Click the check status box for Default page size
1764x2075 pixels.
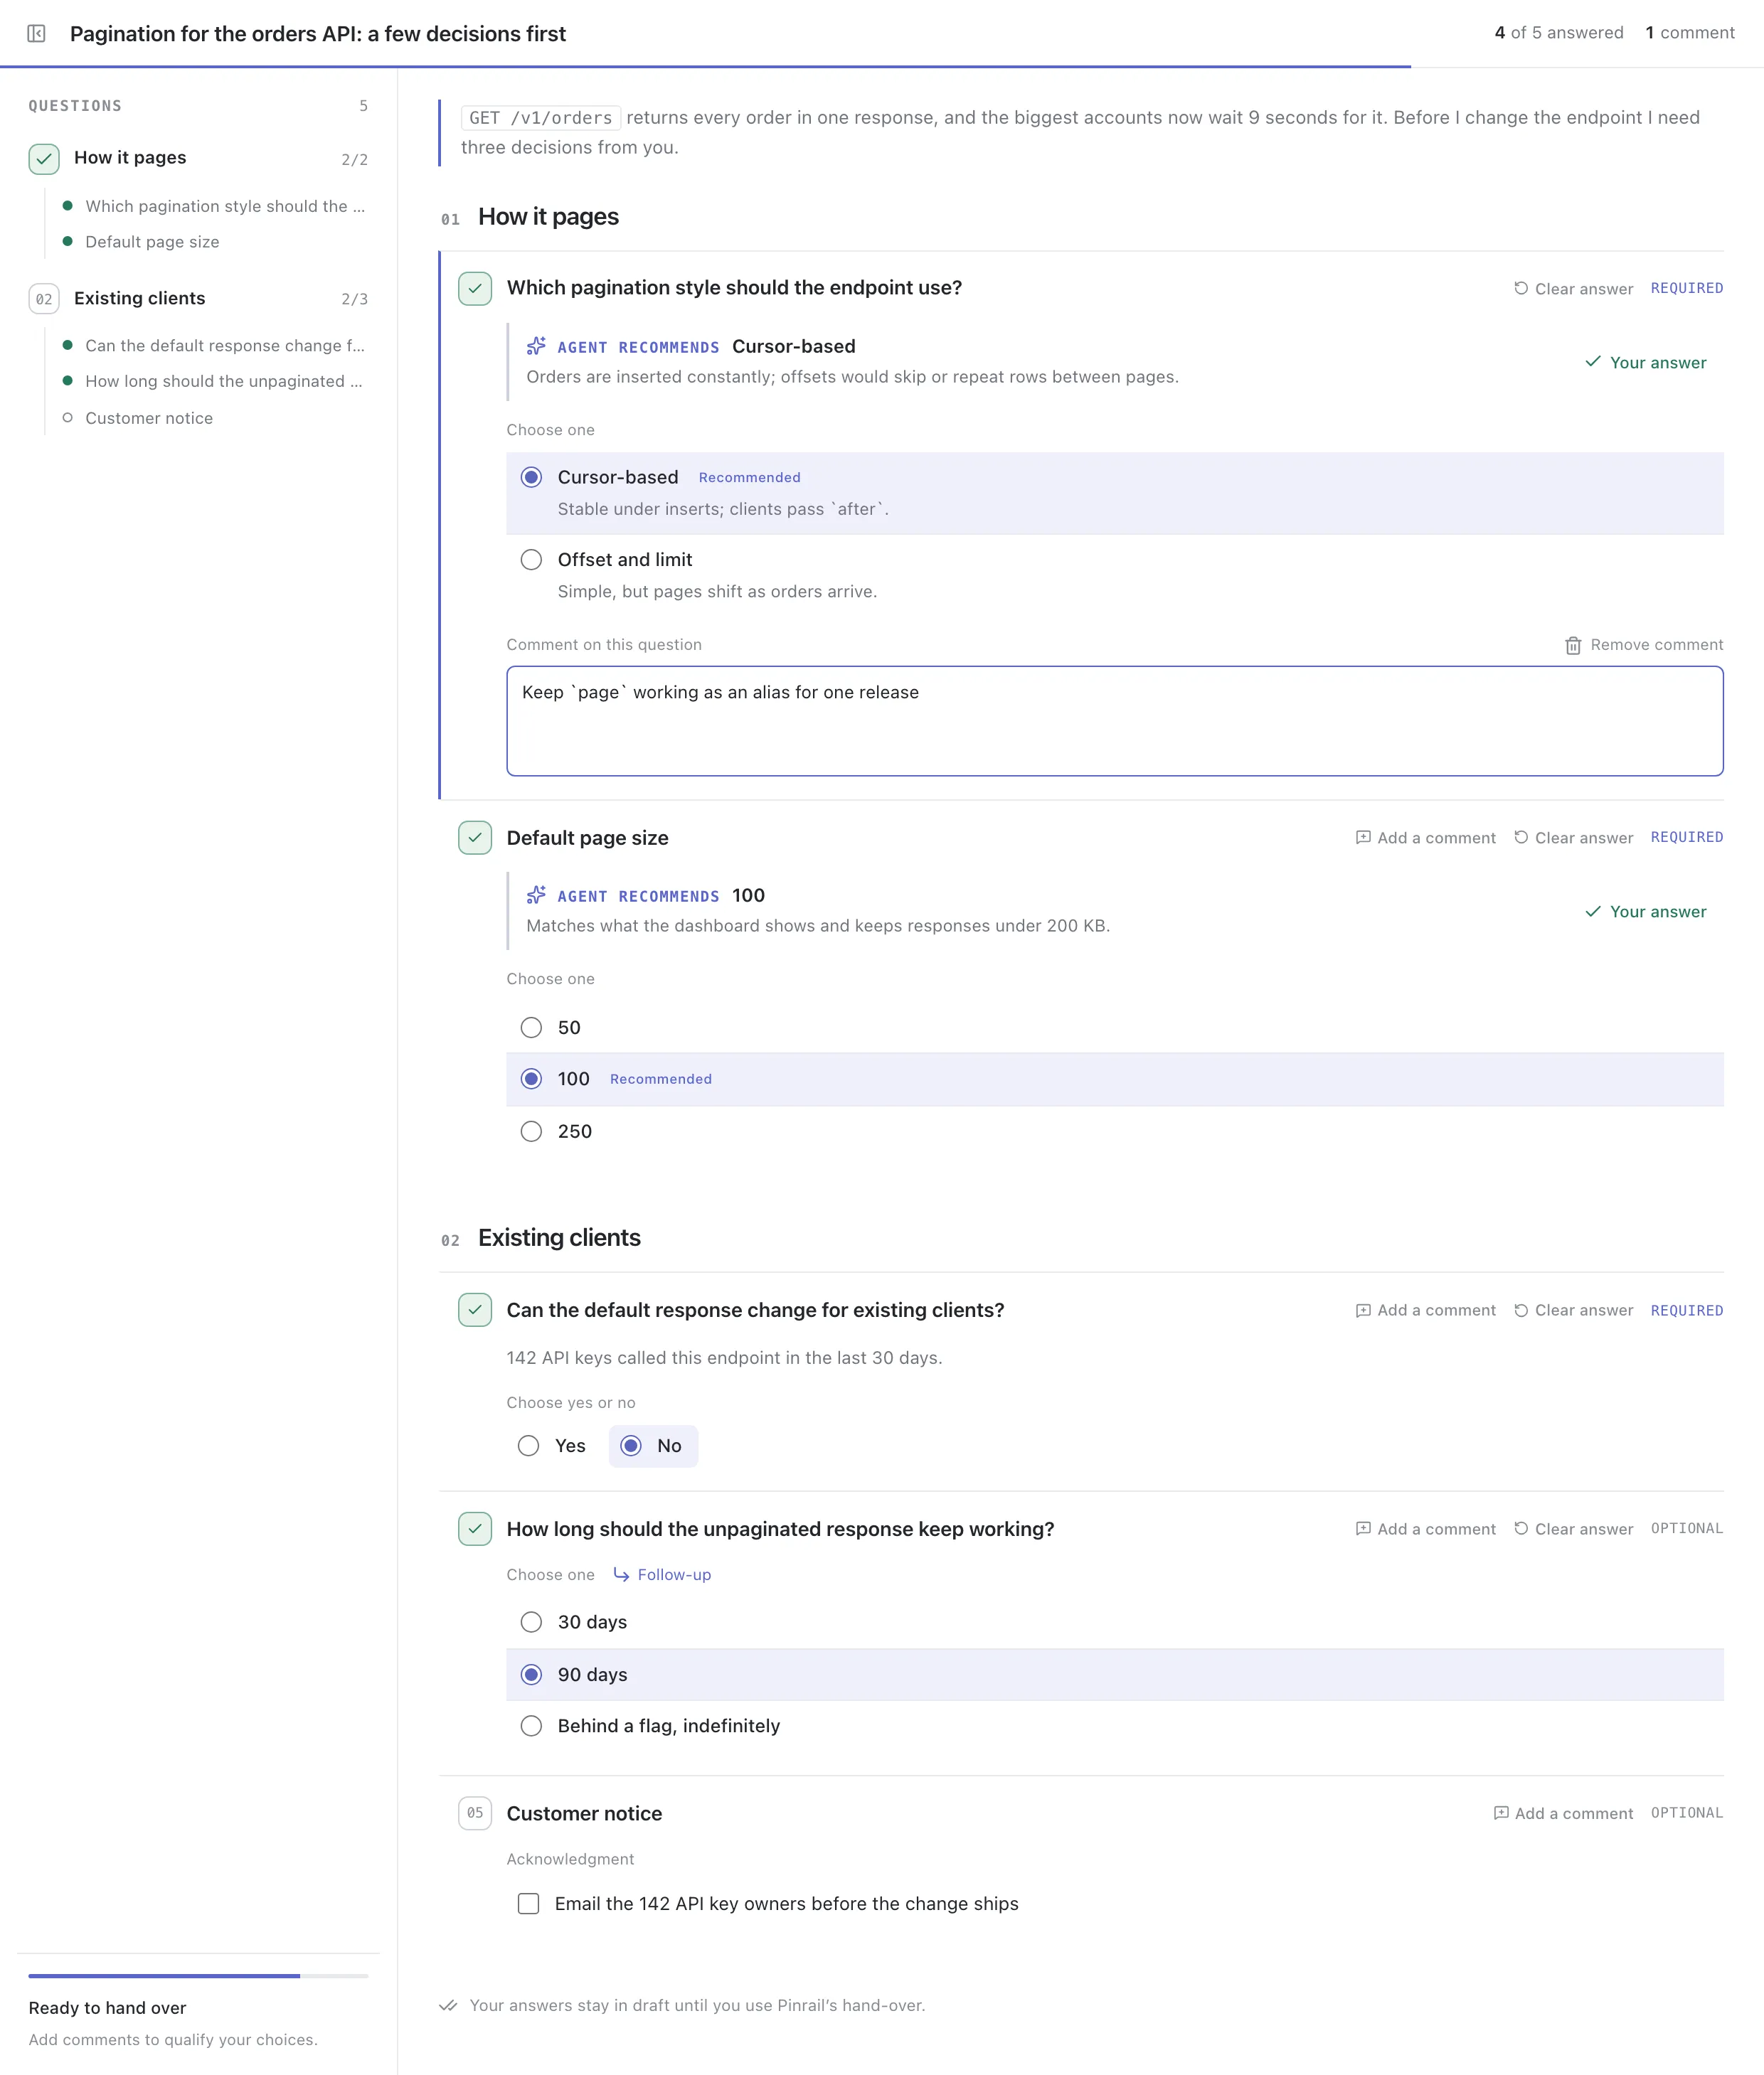(475, 838)
